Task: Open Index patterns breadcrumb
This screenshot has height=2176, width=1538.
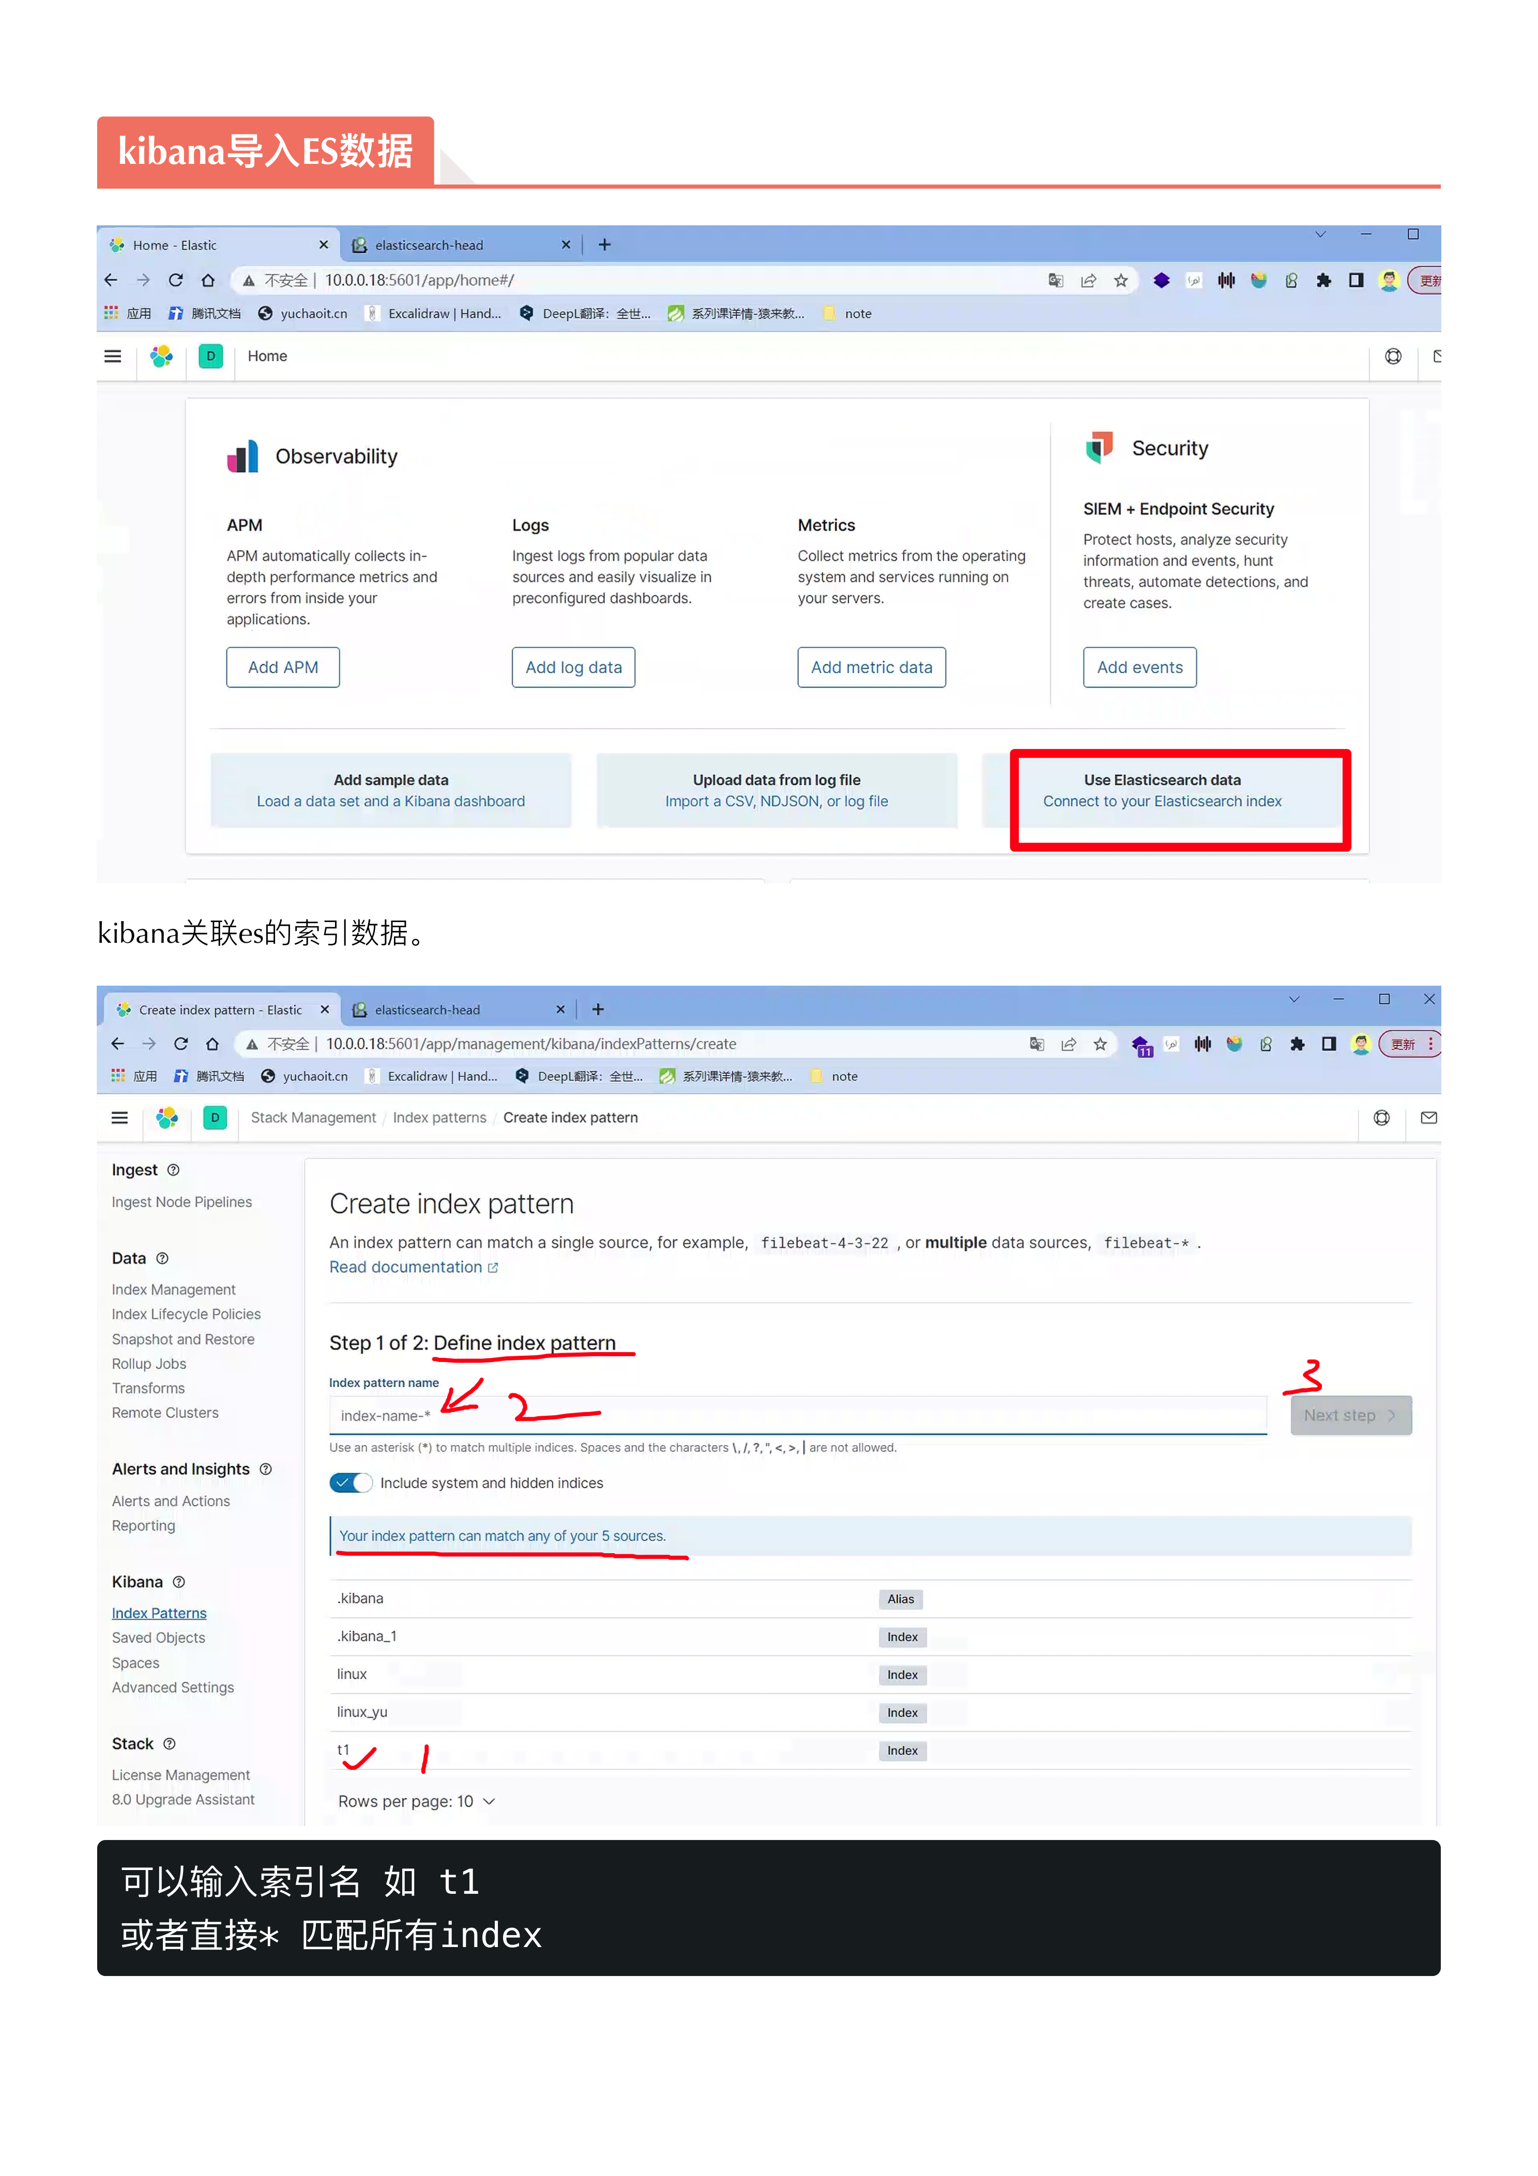Action: (439, 1117)
